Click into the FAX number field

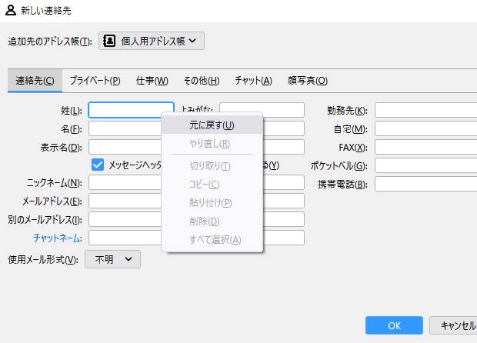click(x=425, y=147)
